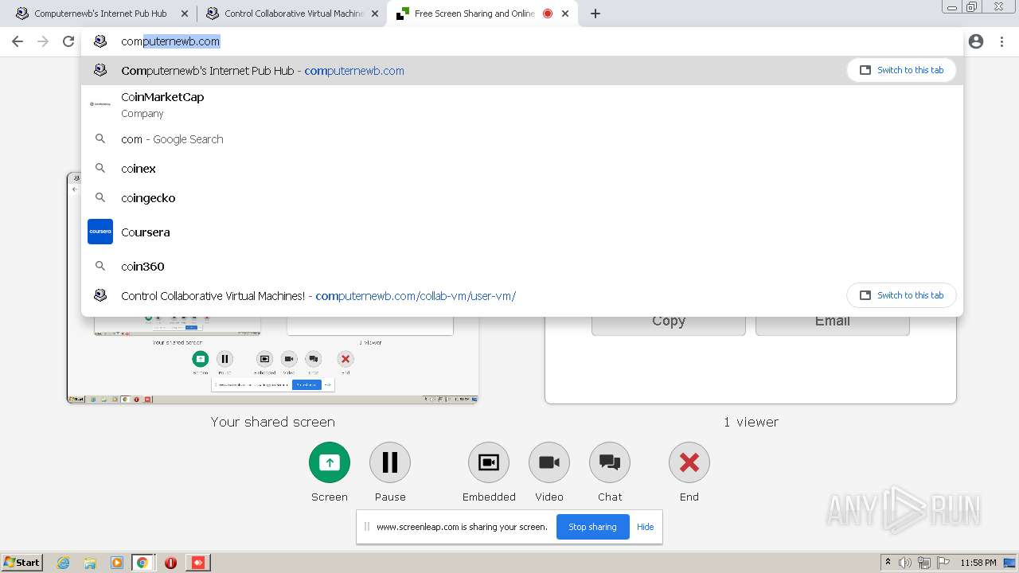This screenshot has width=1019, height=573.
Task: Click the Email button
Action: 832,323
